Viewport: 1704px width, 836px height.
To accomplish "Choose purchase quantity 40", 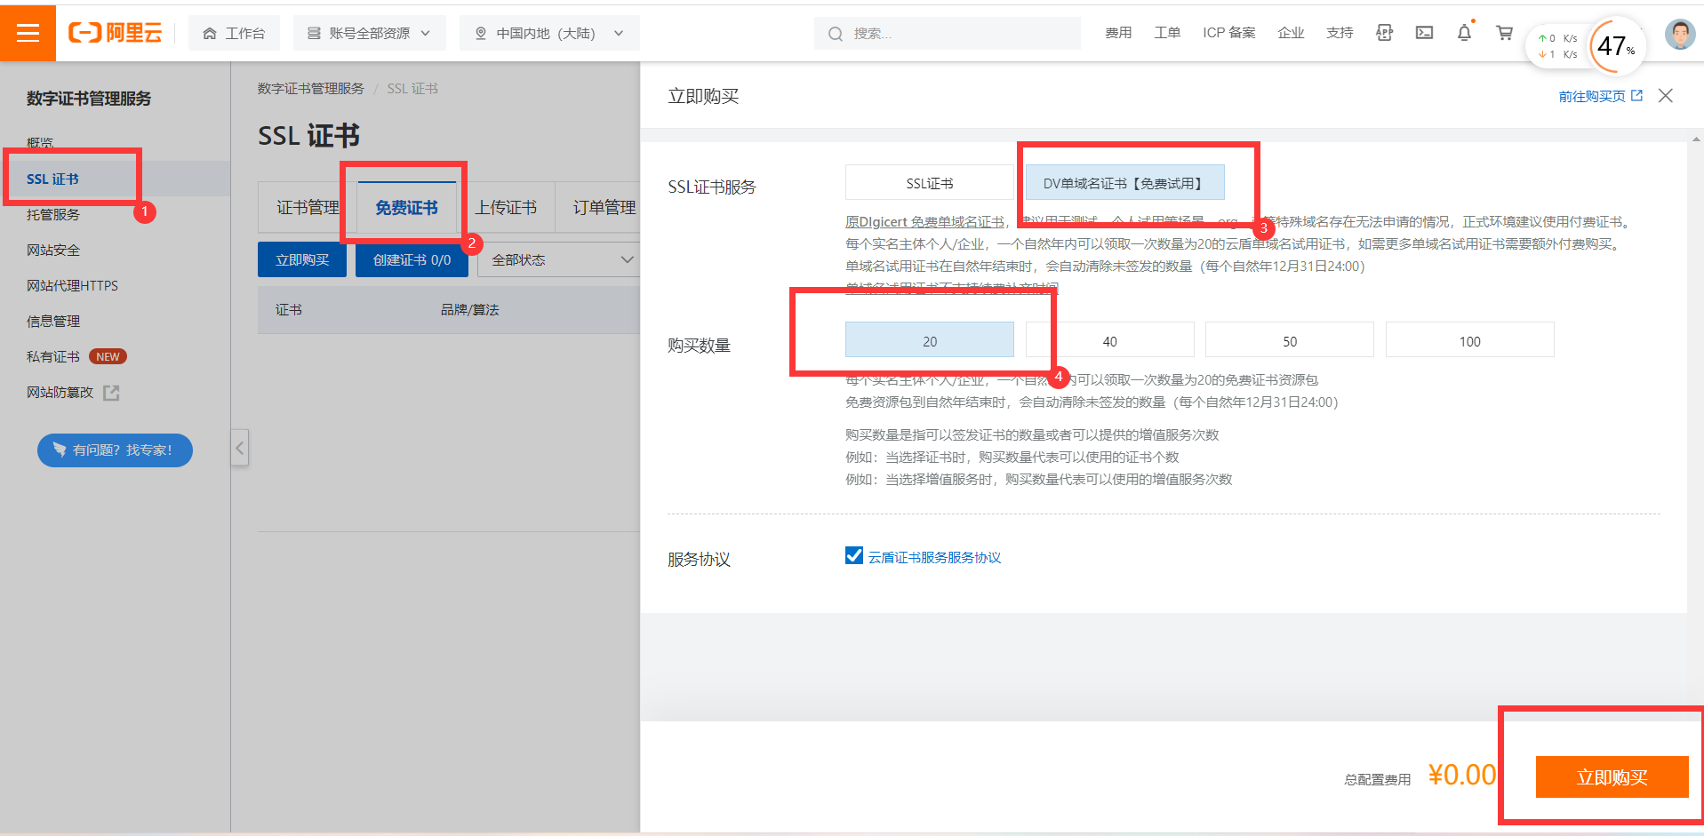I will (1110, 341).
